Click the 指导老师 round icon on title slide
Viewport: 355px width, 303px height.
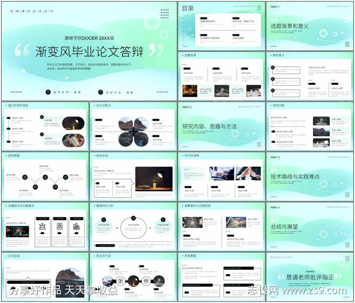click(x=48, y=92)
